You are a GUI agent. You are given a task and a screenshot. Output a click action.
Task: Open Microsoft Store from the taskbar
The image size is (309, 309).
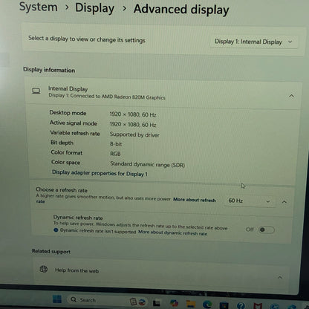click(x=224, y=305)
